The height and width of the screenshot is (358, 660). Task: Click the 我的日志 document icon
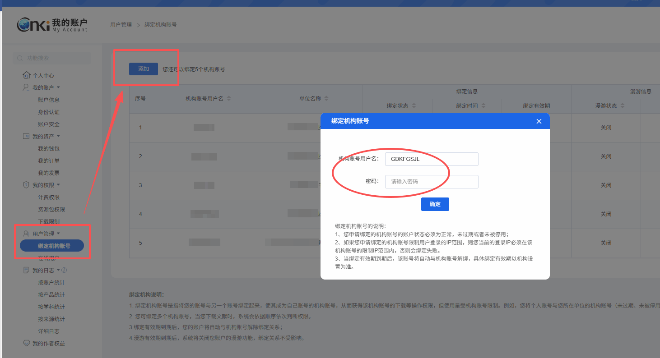pyautogui.click(x=26, y=270)
